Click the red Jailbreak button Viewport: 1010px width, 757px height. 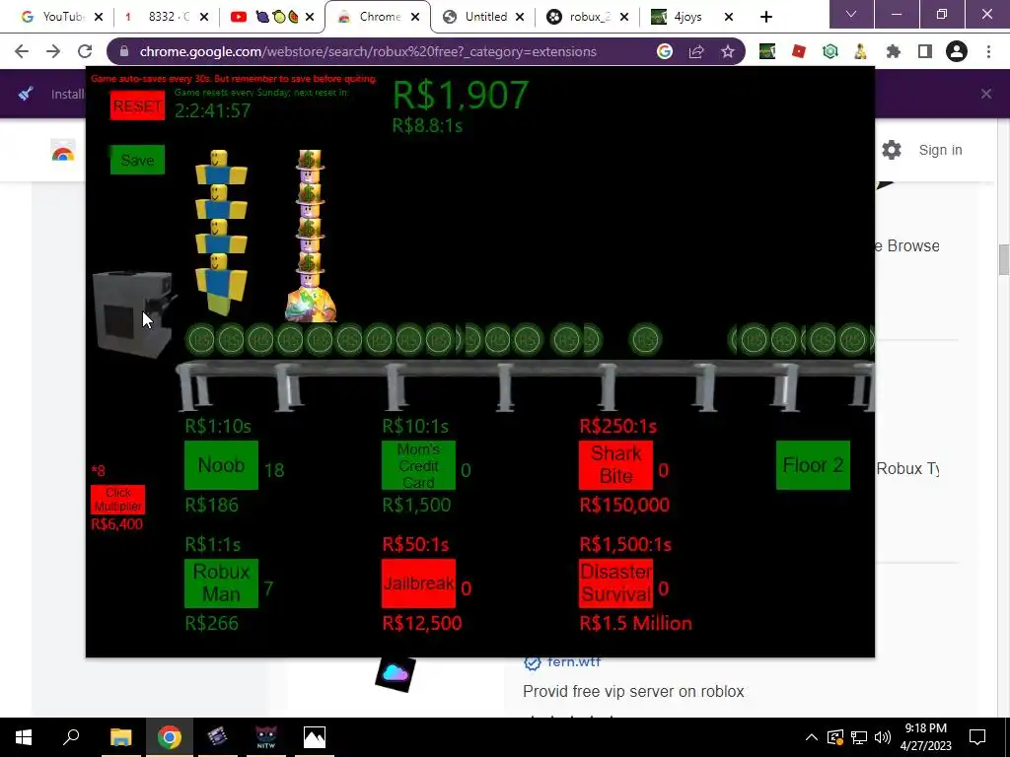418,584
